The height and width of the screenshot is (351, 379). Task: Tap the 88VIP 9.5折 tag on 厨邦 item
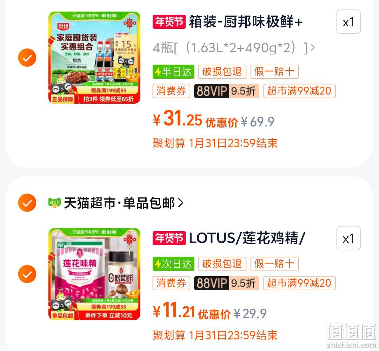[226, 91]
